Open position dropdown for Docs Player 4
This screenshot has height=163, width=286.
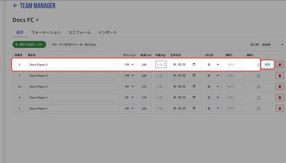(130, 76)
